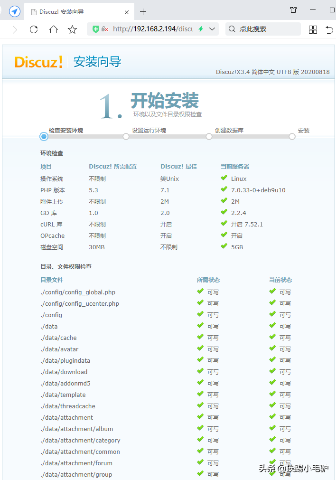Click the browser reload button
Image resolution: width=336 pixels, height=480 pixels.
coord(34,29)
